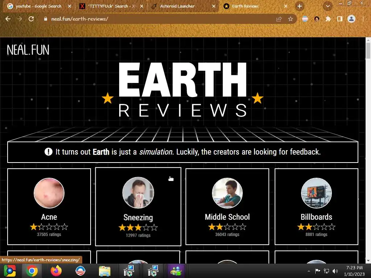
Task: Open the first installer disc taskbar icon
Action: (129, 271)
